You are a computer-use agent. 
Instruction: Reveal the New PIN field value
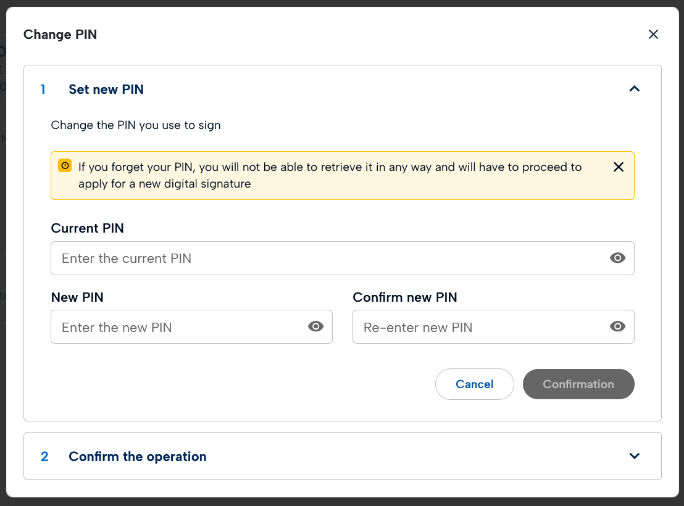point(315,326)
